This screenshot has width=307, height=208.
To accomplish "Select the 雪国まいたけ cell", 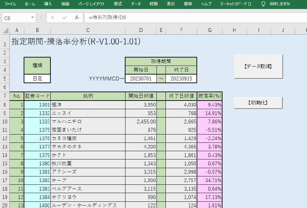I will tap(88, 130).
